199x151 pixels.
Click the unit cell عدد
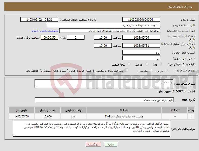tap(73, 116)
